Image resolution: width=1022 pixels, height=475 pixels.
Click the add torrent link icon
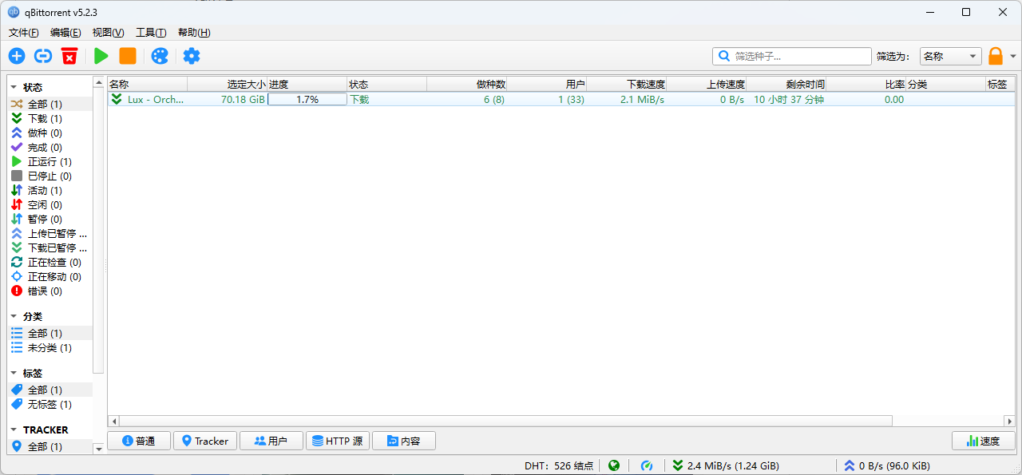[43, 56]
